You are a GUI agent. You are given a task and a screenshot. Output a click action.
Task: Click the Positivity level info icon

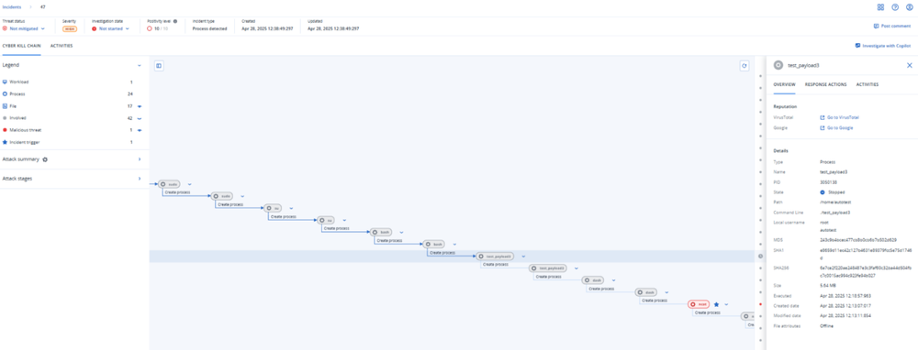pyautogui.click(x=175, y=21)
